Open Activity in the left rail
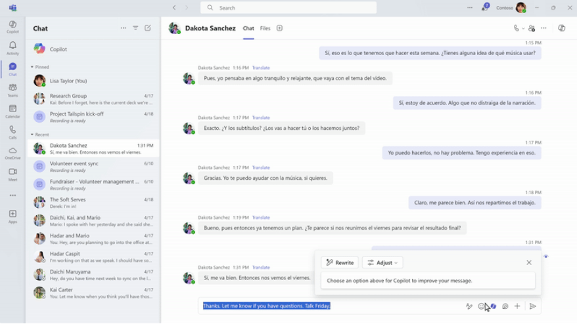Screen dimensions: 577x324 coord(12,48)
